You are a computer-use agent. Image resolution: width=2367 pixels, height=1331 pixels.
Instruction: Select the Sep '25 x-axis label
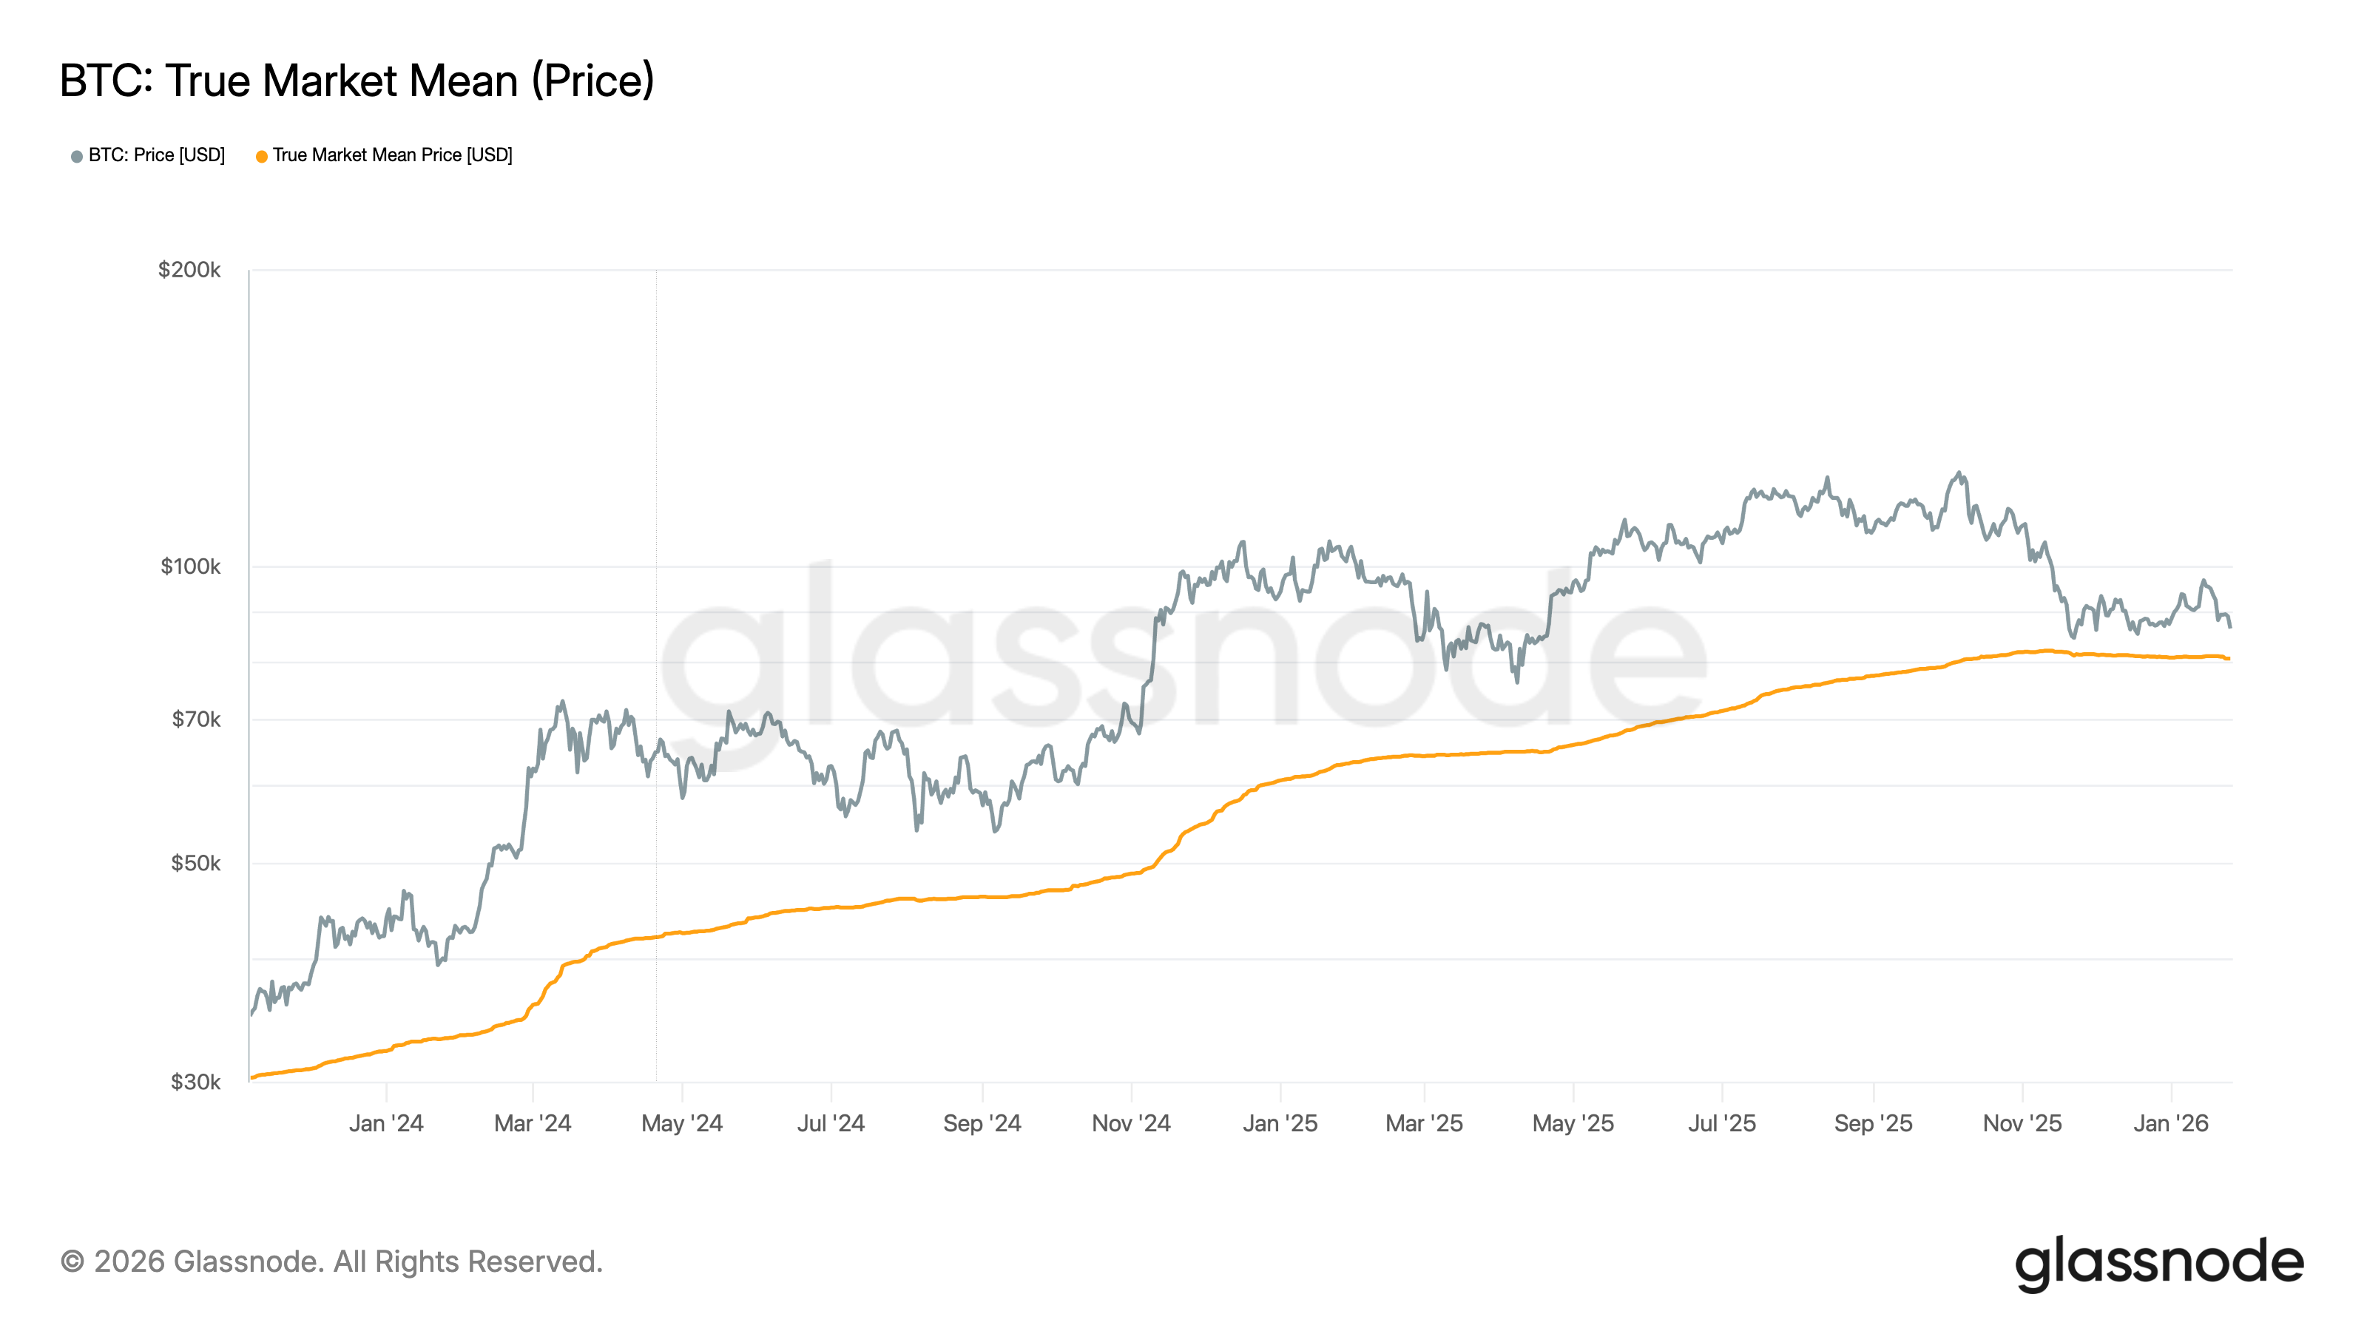1873,1123
